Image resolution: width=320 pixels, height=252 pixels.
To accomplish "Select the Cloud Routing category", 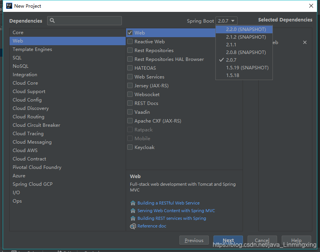I will click(67, 117).
